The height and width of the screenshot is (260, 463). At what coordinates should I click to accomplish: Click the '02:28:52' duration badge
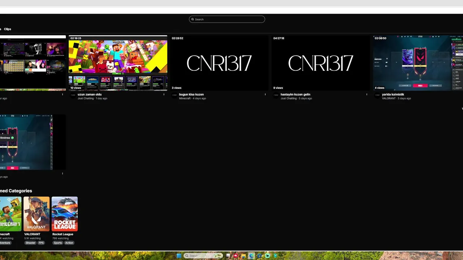177,38
